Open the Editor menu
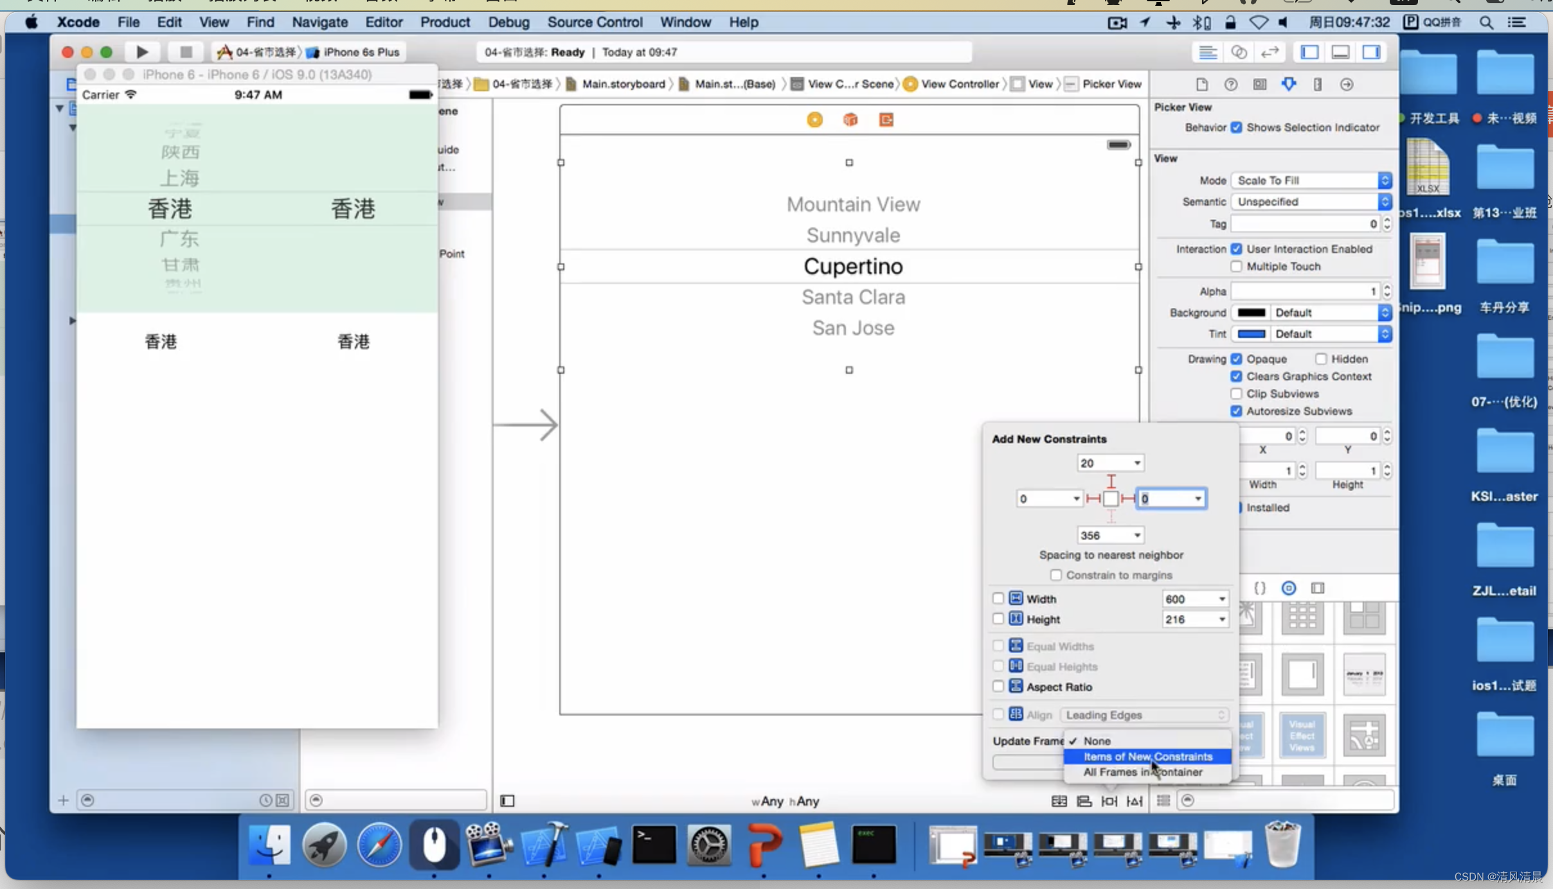The image size is (1553, 889). tap(384, 22)
